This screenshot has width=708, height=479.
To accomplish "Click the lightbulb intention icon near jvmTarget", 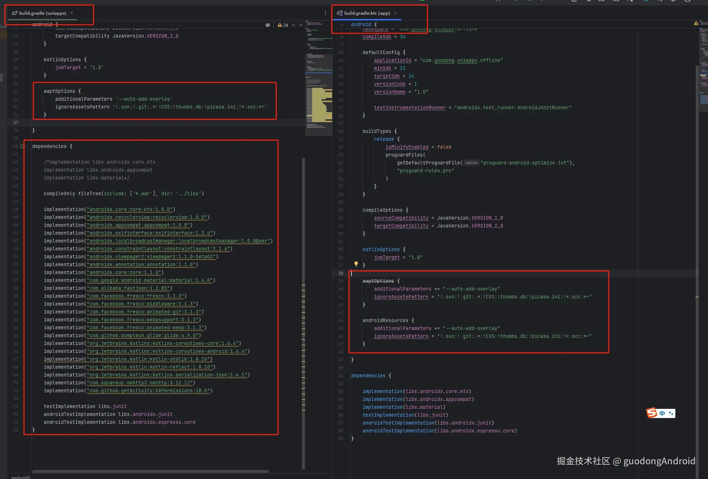I will [356, 264].
